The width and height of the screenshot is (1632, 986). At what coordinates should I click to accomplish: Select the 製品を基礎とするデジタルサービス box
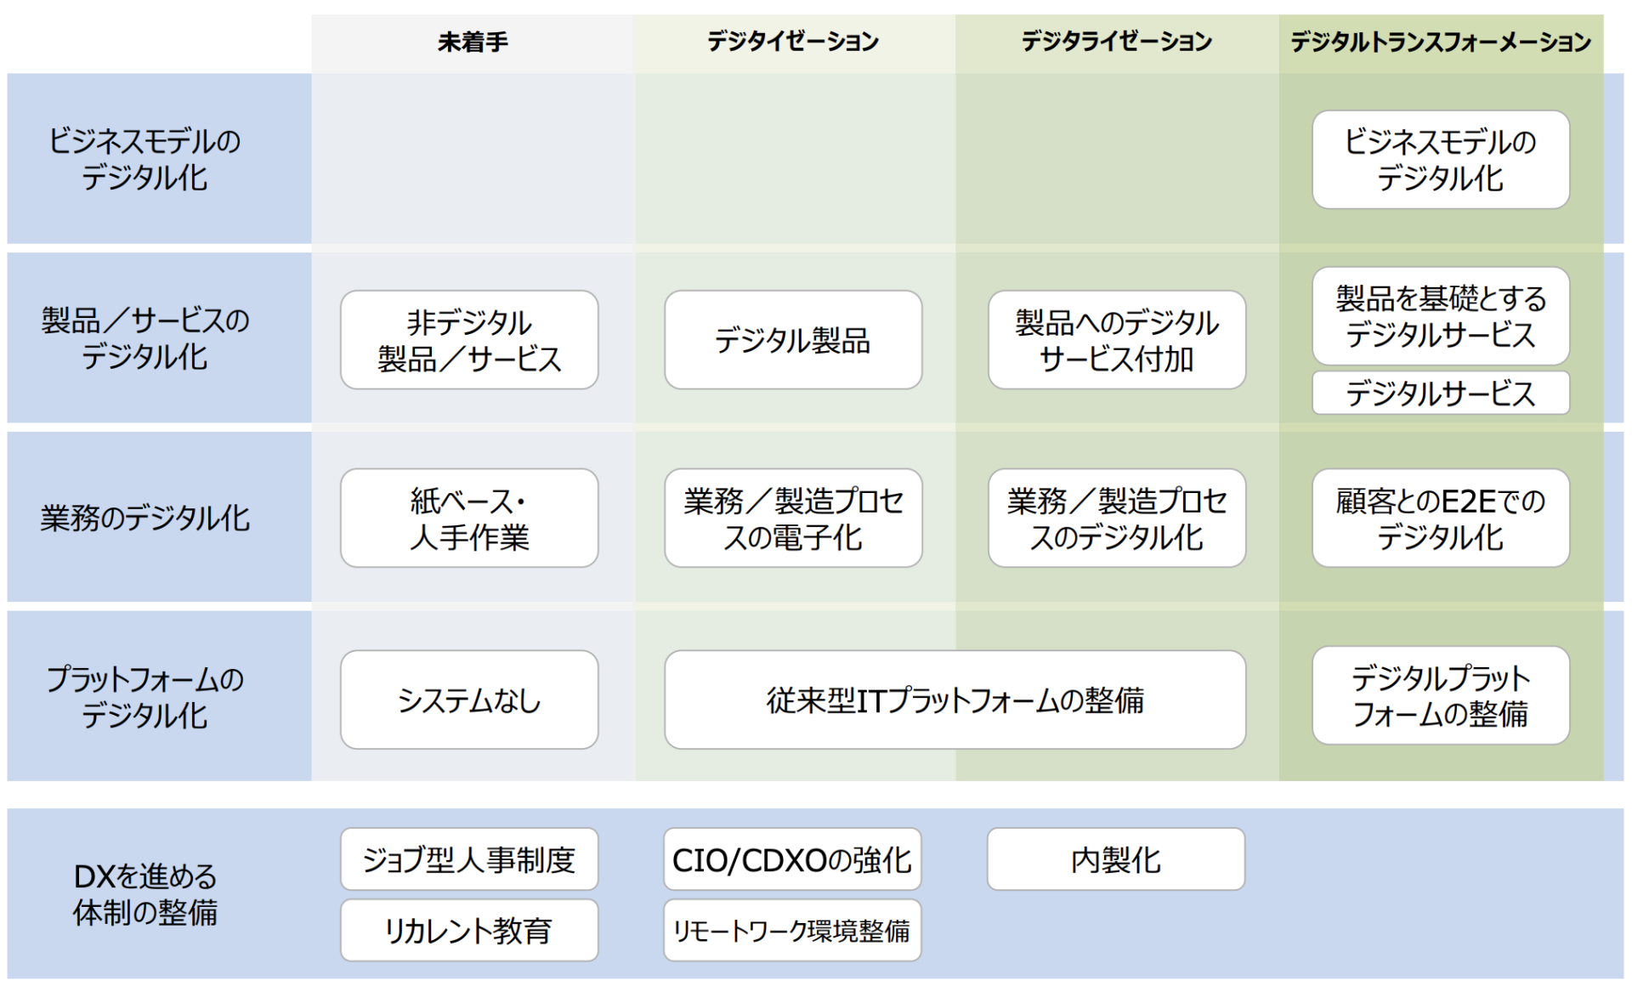coord(1440,314)
